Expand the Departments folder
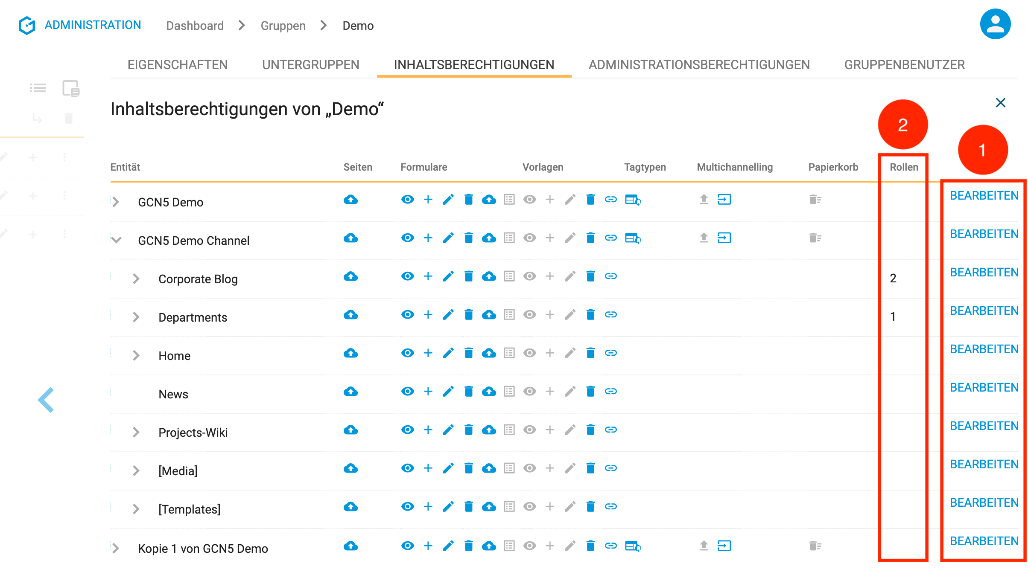Screen dimensions: 1028x572 point(136,317)
